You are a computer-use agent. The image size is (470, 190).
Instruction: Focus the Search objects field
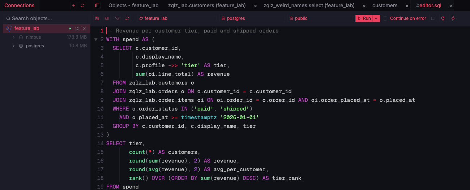click(x=45, y=18)
